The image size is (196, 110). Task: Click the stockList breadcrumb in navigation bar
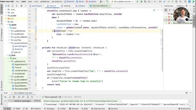(91, 2)
